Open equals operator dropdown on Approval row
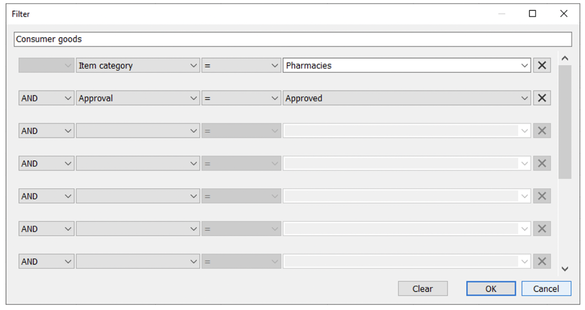Screen dimensions: 585x310 tap(241, 98)
